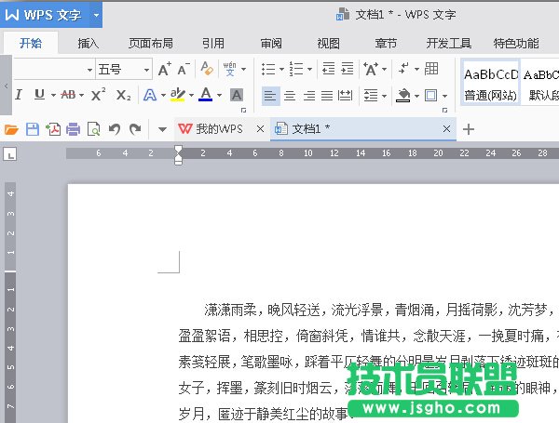The image size is (559, 423).
Task: Toggle italic formatting
Action: 20,95
